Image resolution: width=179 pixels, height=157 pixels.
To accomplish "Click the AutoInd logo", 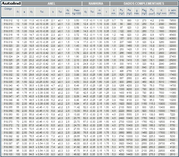I will pyautogui.click(x=10, y=4).
